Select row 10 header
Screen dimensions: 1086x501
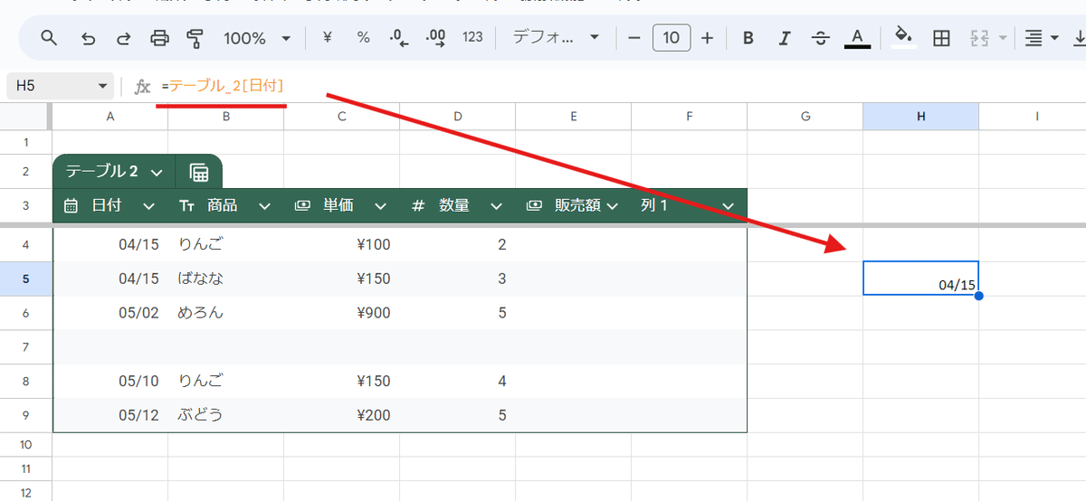(x=25, y=445)
